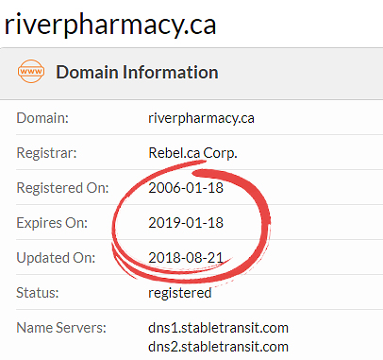The image size is (383, 360).
Task: Click the Domain: field label
Action: pyautogui.click(x=42, y=118)
